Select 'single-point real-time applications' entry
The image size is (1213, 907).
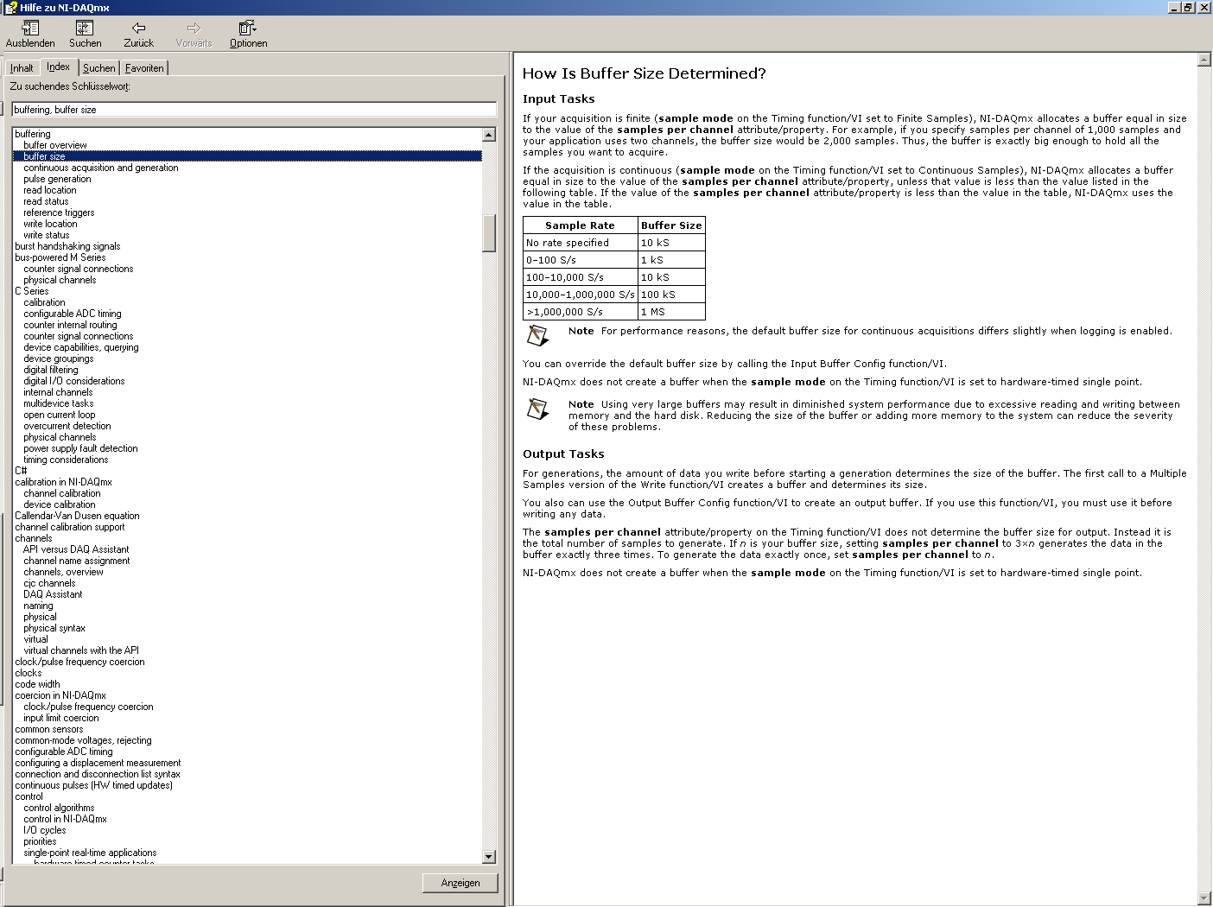pos(90,853)
